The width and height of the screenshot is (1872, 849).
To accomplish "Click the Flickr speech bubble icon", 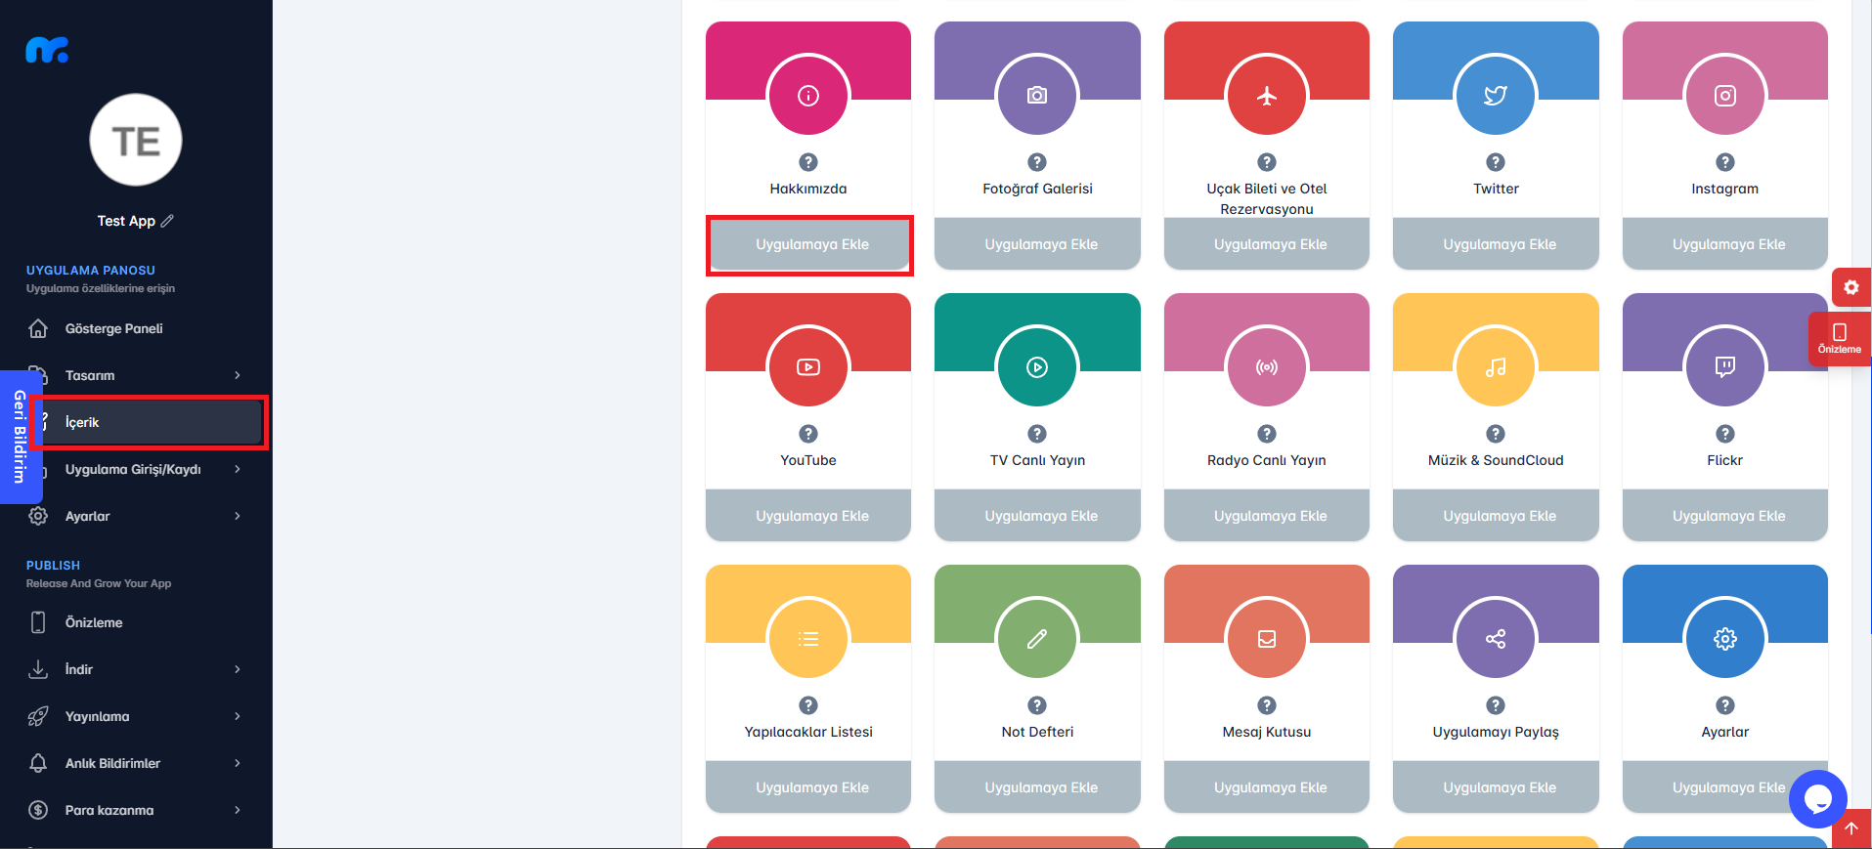I will pyautogui.click(x=1725, y=367).
